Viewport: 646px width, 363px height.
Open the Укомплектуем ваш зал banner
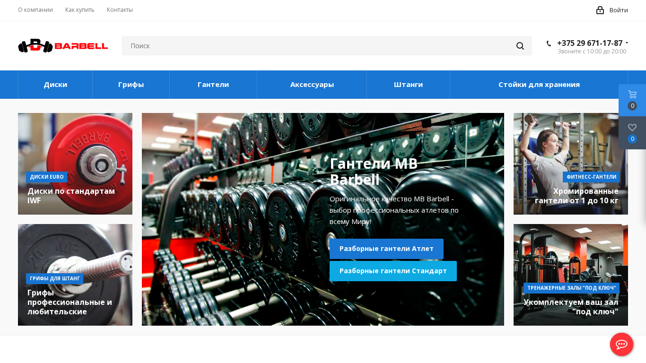coord(571,275)
